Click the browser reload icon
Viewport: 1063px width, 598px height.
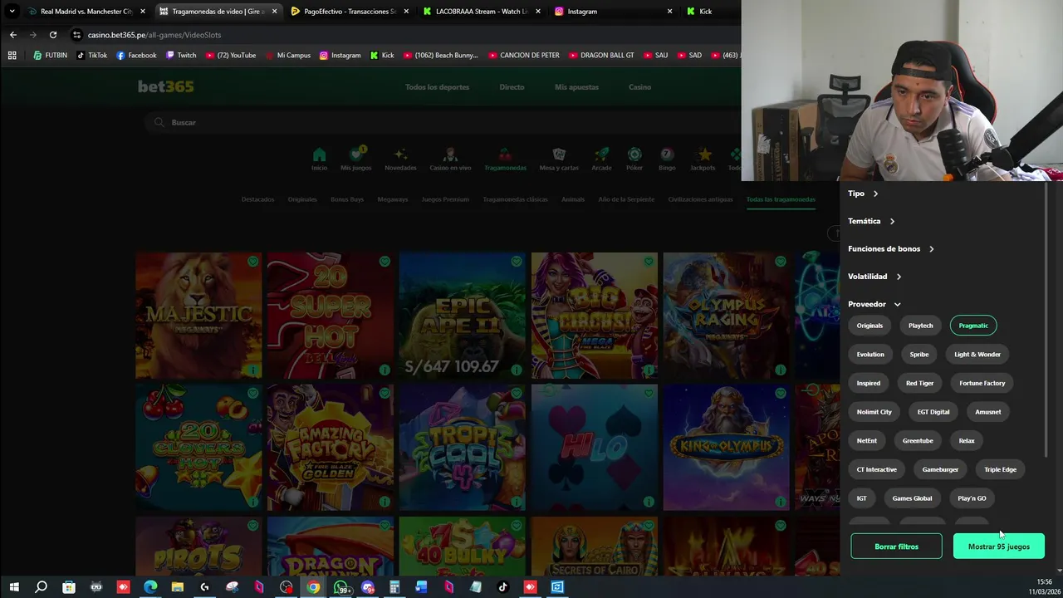pyautogui.click(x=53, y=35)
